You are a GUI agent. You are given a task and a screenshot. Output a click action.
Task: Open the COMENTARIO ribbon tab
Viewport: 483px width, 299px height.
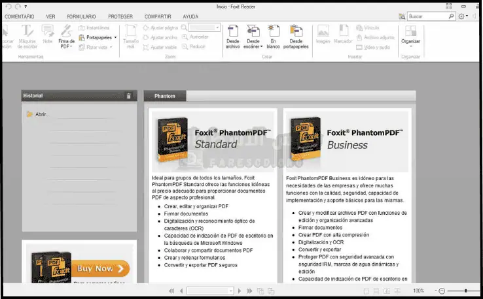20,16
